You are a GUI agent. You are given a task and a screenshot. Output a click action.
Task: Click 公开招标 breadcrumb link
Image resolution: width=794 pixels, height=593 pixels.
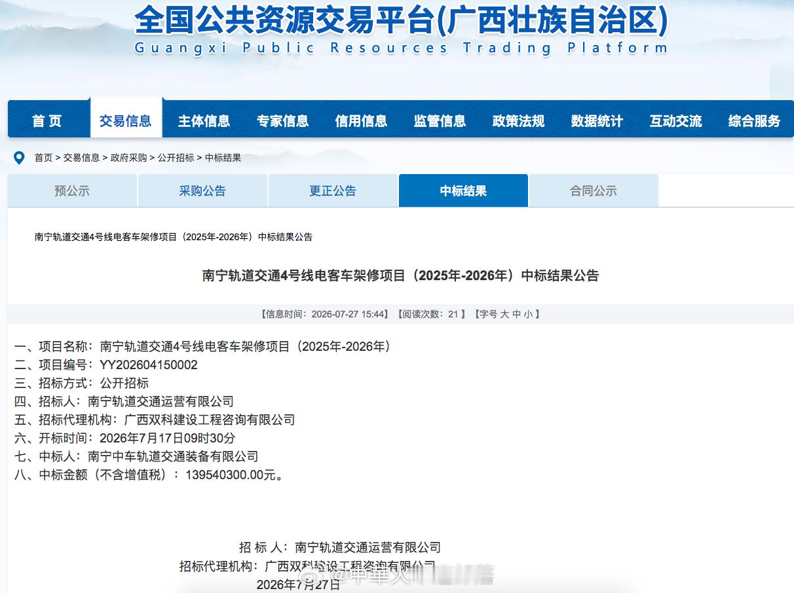[176, 158]
